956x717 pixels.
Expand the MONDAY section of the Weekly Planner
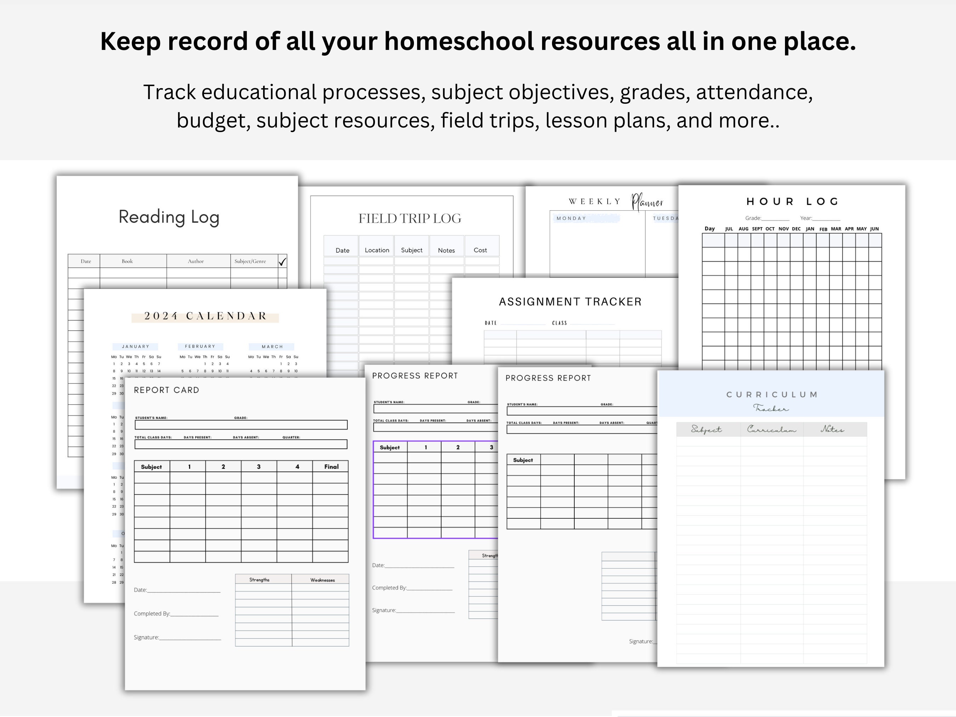pos(572,218)
